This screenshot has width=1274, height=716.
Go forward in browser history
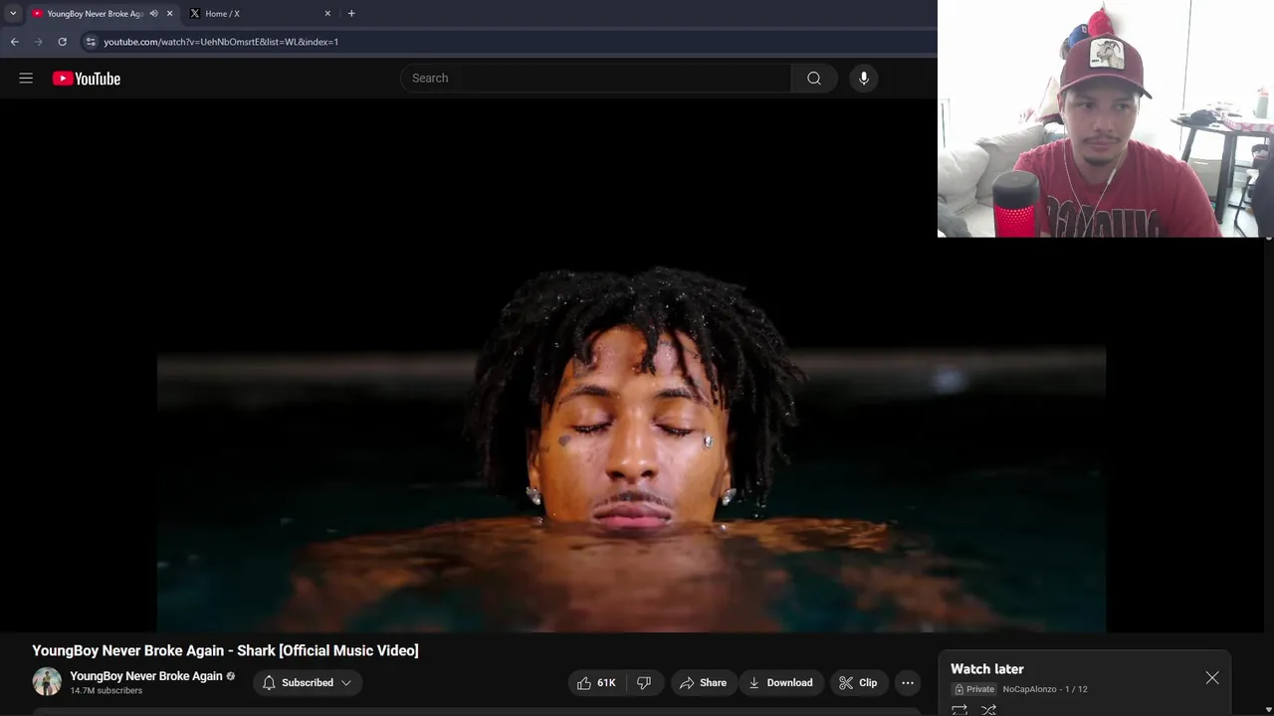point(38,42)
